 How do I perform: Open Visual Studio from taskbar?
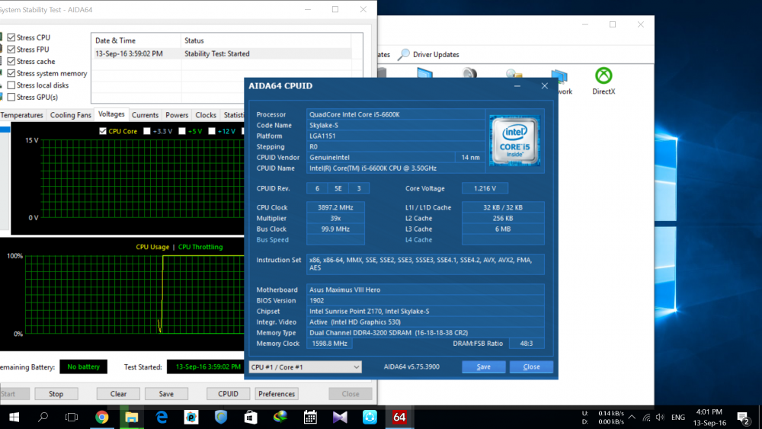pyautogui.click(x=340, y=417)
